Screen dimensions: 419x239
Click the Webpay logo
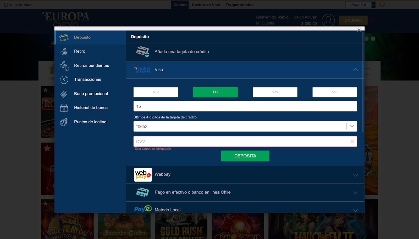click(143, 175)
